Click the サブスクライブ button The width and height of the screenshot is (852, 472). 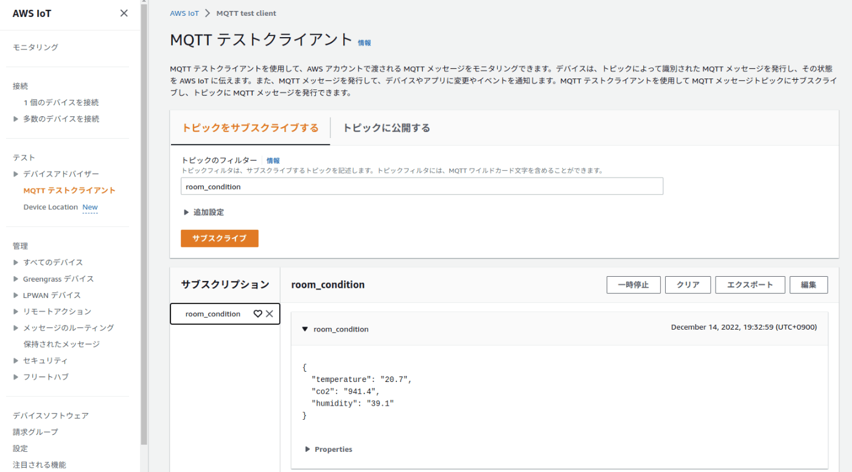click(220, 238)
